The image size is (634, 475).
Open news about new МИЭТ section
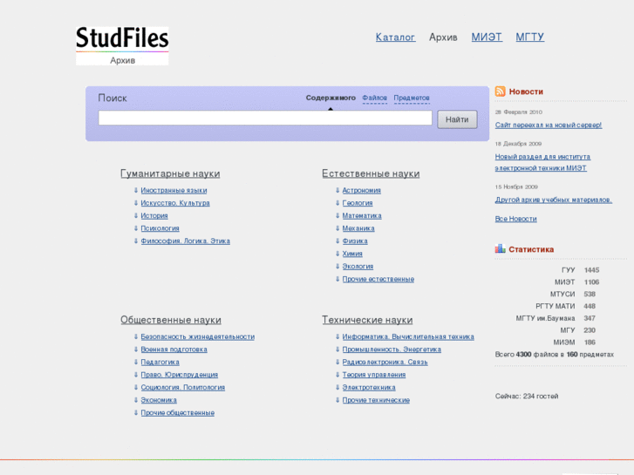[542, 162]
